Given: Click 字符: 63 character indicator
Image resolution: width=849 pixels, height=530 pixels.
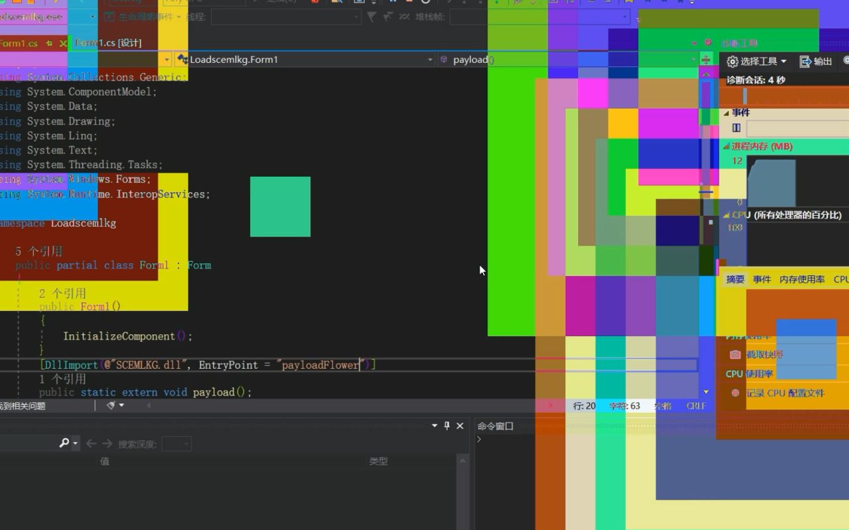Looking at the screenshot, I should pos(625,406).
